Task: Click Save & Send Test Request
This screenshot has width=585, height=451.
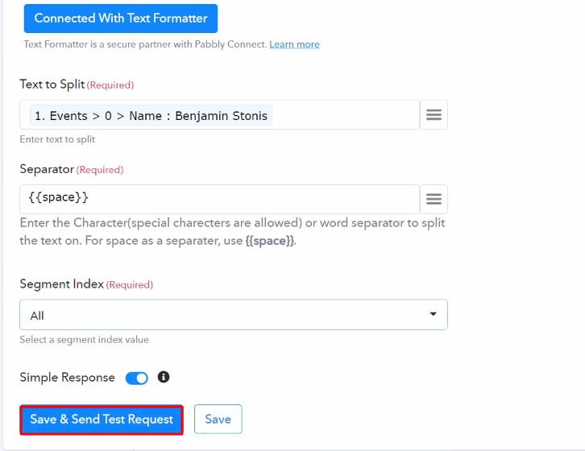Action: pos(102,420)
